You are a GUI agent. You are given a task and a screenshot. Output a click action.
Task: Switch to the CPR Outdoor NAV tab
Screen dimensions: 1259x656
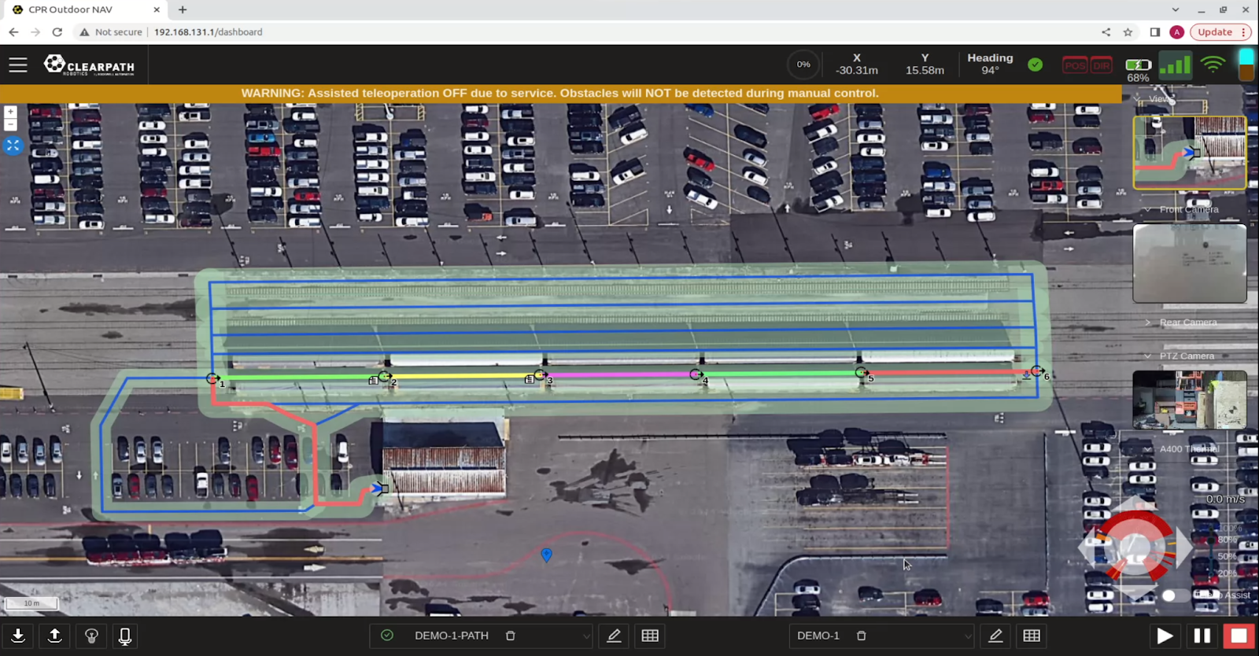tap(79, 9)
